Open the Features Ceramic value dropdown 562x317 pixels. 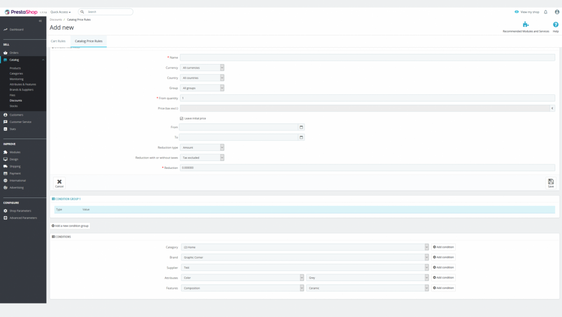[368, 288]
